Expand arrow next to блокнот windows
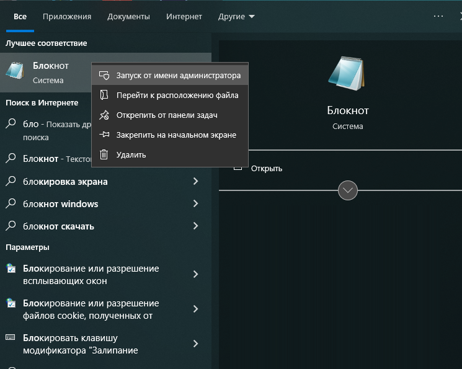The image size is (462, 369). click(195, 204)
